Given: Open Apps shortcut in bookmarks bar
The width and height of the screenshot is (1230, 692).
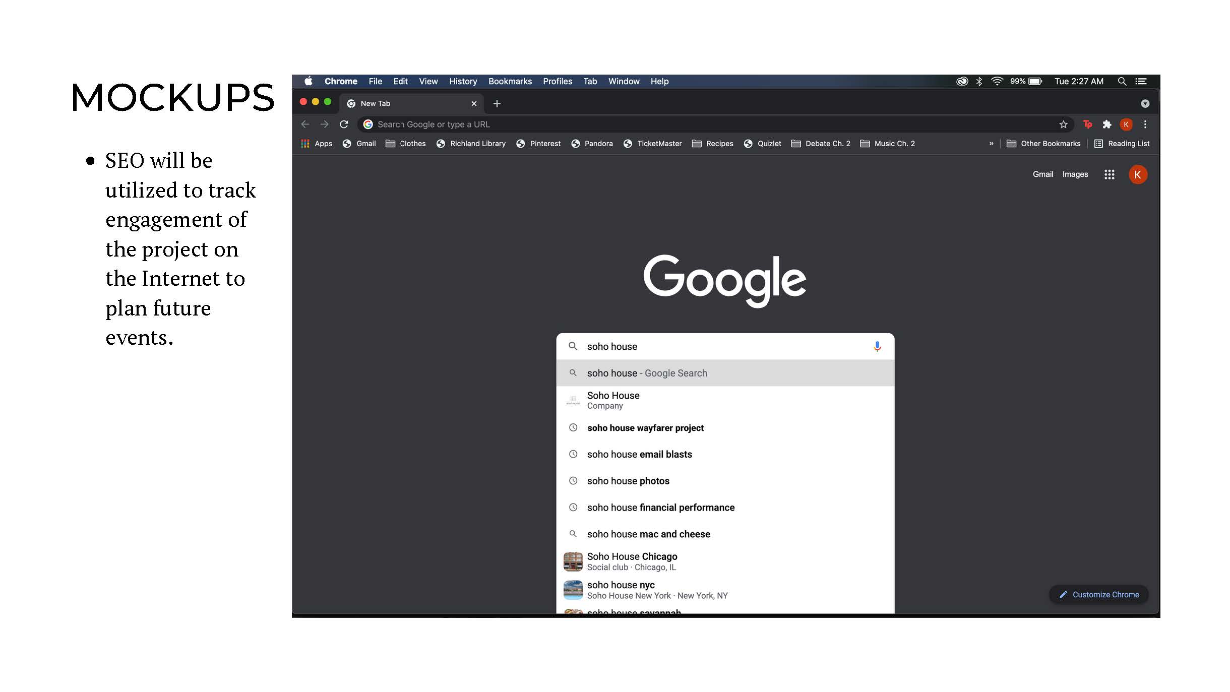Looking at the screenshot, I should 317,144.
